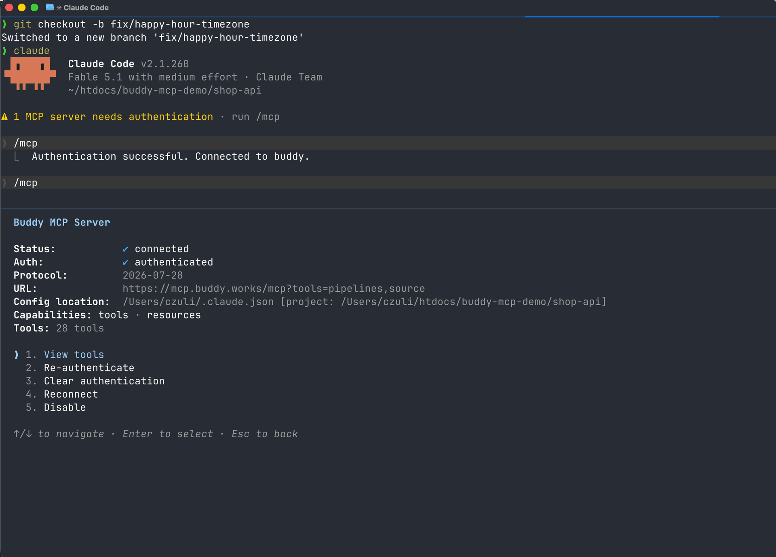This screenshot has width=776, height=557.
Task: Click the folder icon in title bar
Action: tap(50, 7)
